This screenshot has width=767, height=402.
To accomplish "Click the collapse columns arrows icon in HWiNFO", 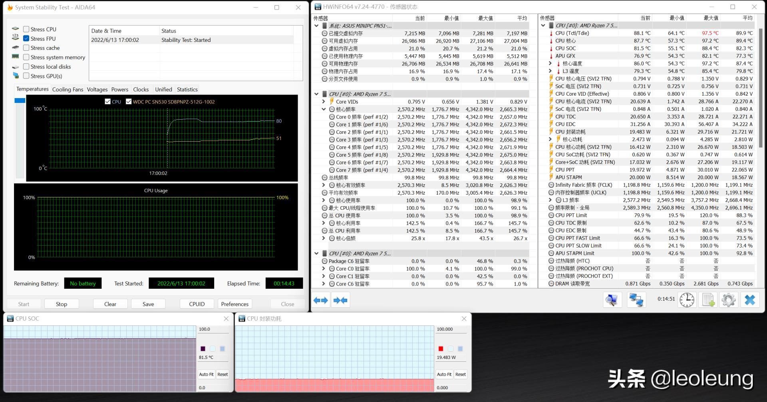I will tap(341, 300).
